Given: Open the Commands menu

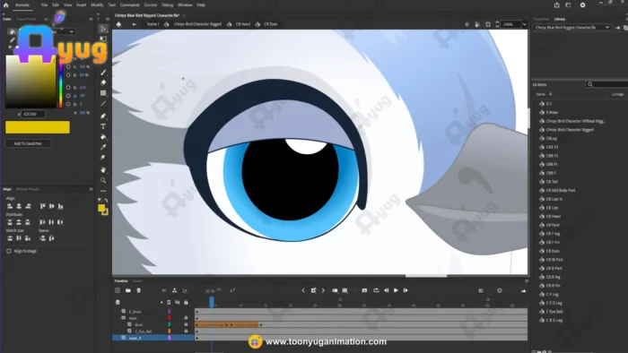Looking at the screenshot, I should [x=130, y=4].
